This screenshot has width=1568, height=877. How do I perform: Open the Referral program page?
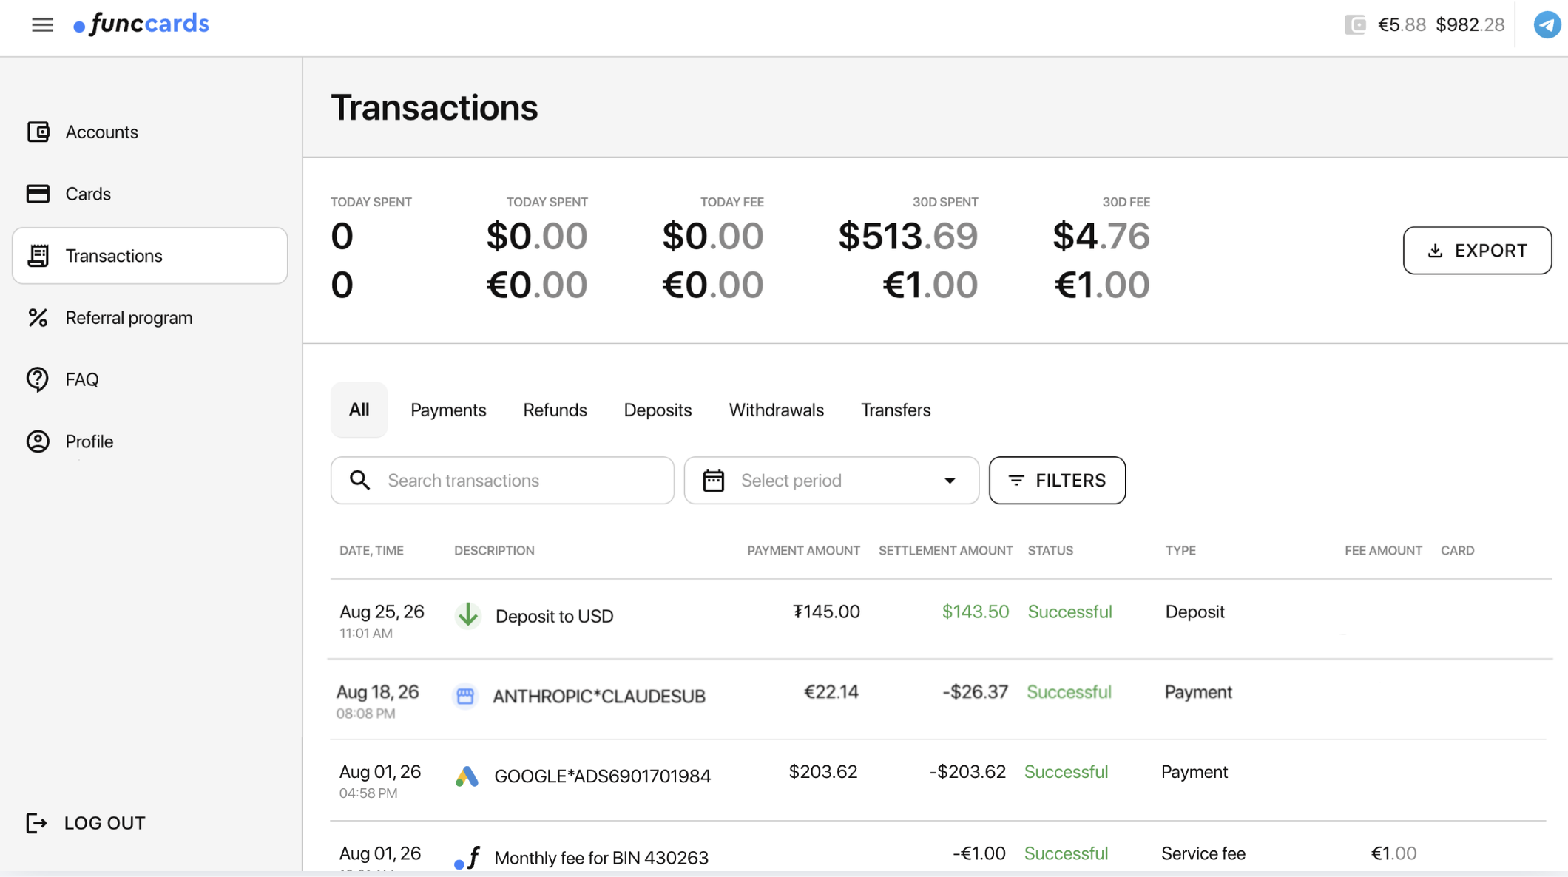(x=129, y=318)
